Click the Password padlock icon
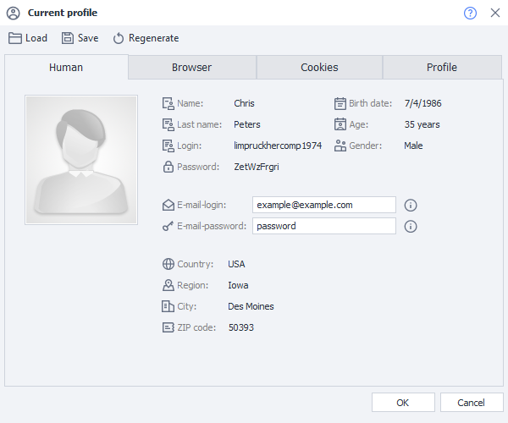The height and width of the screenshot is (423, 508). click(168, 167)
